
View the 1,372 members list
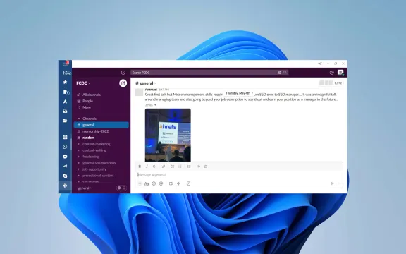(x=331, y=83)
